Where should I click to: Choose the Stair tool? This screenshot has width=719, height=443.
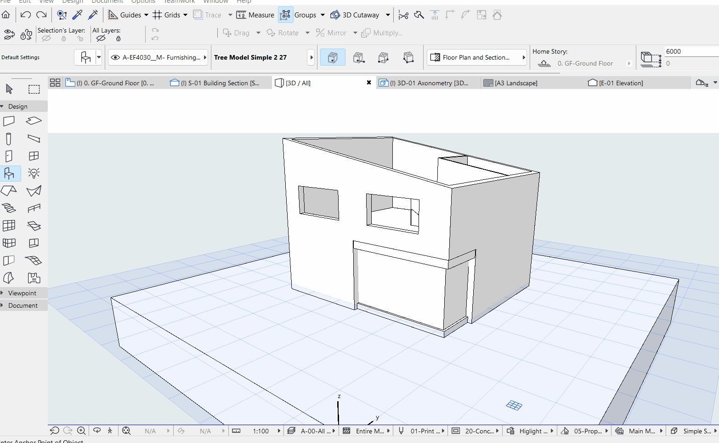point(9,208)
